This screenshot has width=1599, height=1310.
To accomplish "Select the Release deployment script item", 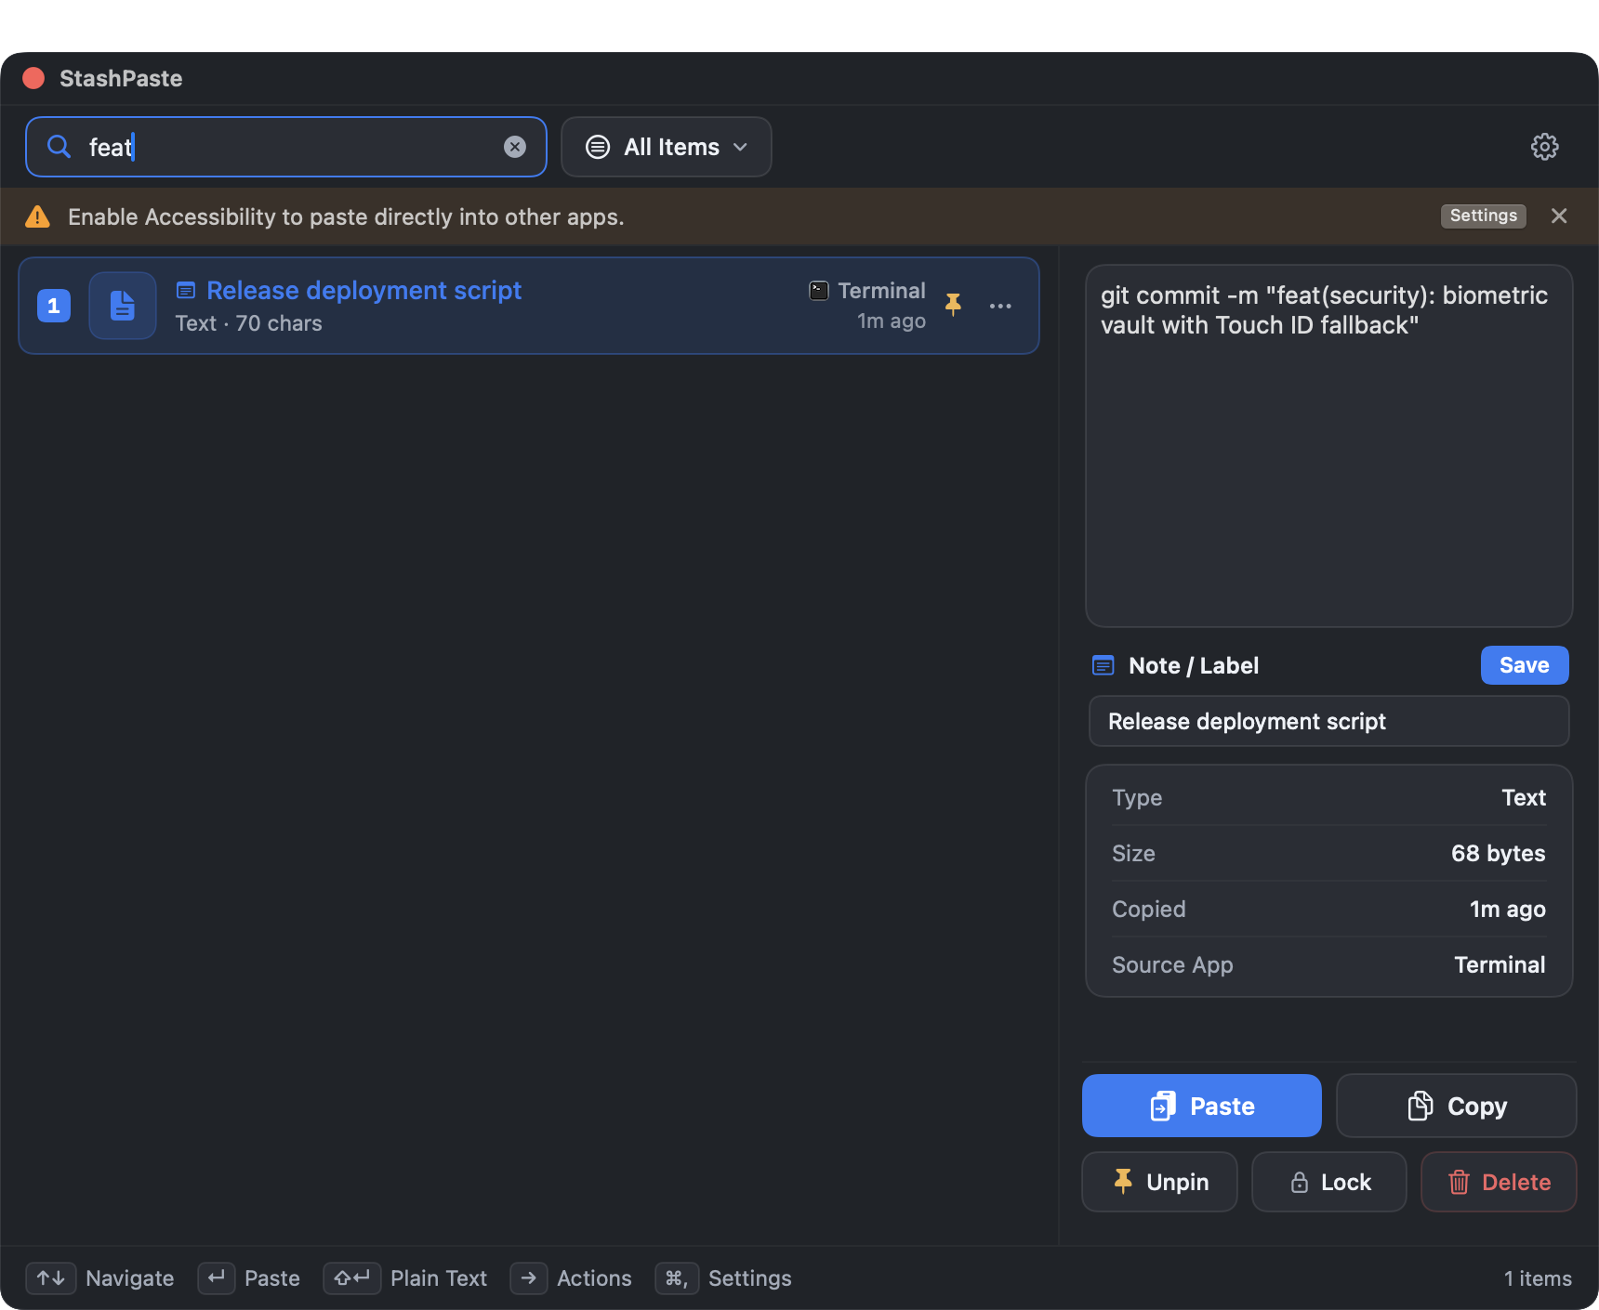I will click(x=529, y=306).
